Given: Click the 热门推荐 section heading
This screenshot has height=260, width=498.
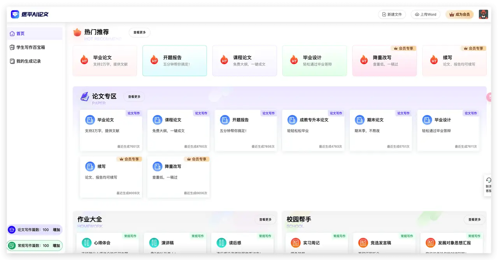Looking at the screenshot, I should pos(96,32).
